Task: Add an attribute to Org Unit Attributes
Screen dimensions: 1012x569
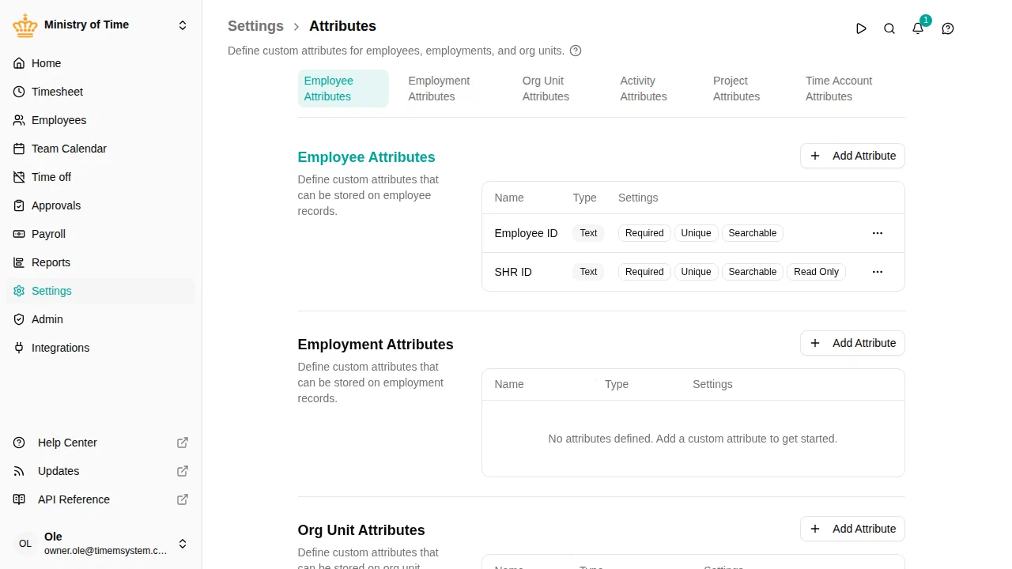Action: coord(852,529)
